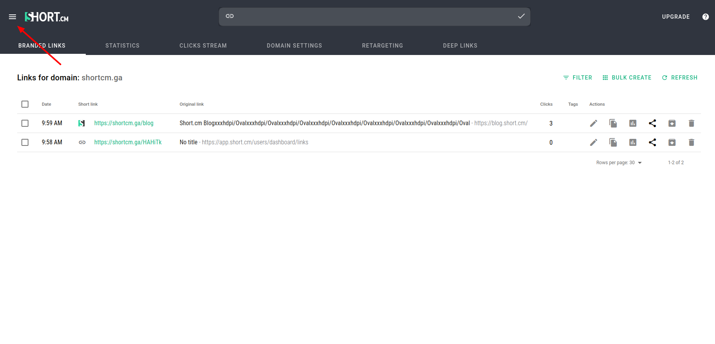Open the Statistics tab

tap(122, 46)
